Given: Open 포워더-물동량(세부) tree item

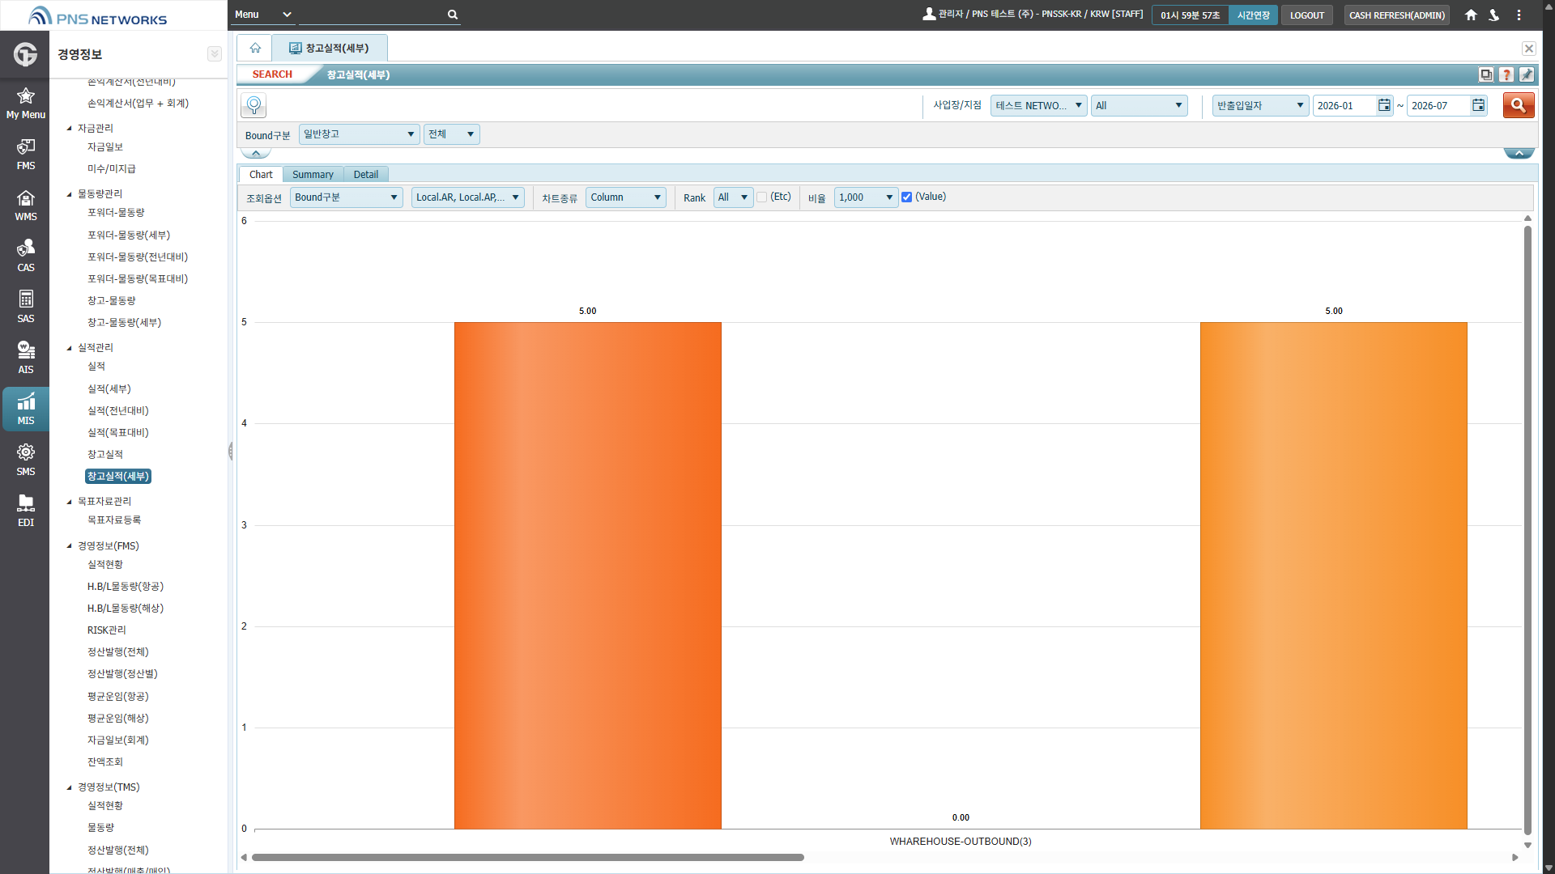Looking at the screenshot, I should coord(129,235).
